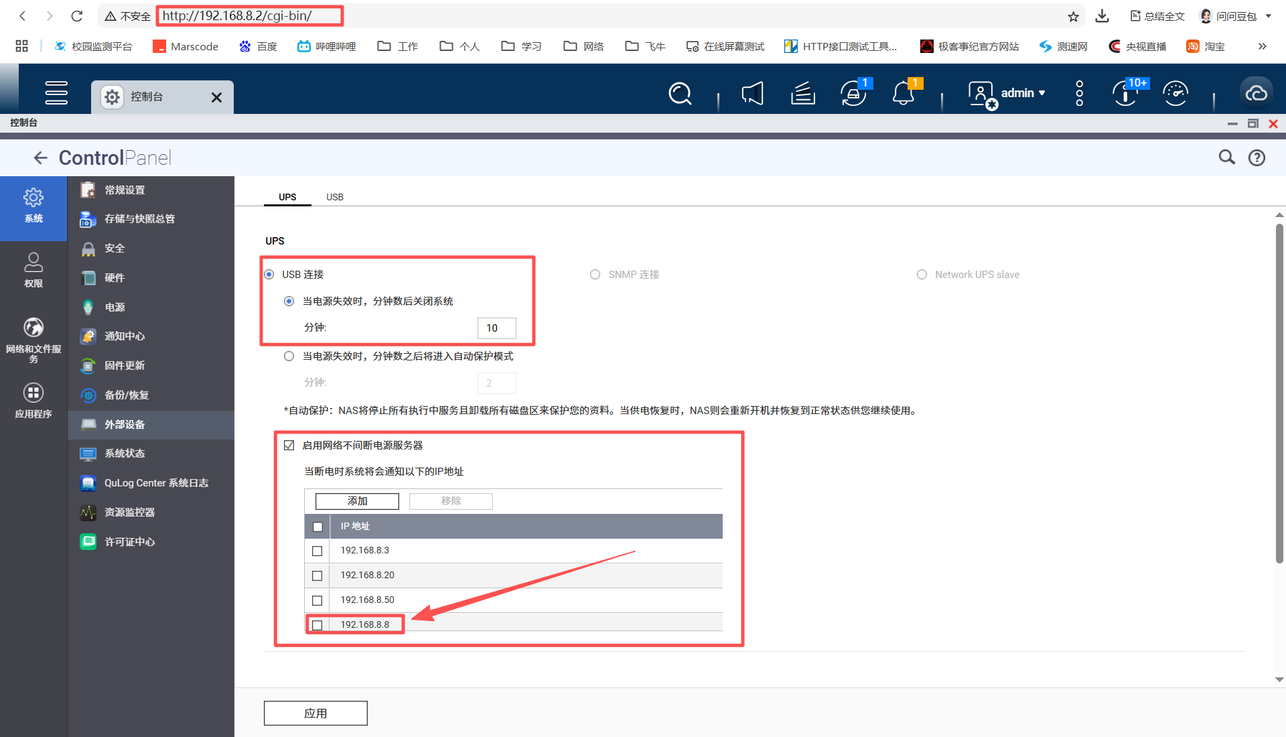Open 系统状态 in the sidebar
The width and height of the screenshot is (1286, 737).
(x=125, y=454)
